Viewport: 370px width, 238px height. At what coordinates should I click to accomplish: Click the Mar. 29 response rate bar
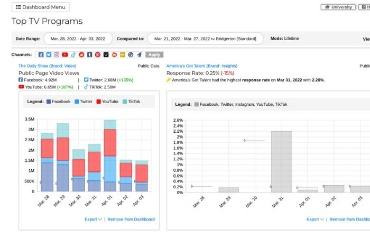tap(229, 190)
